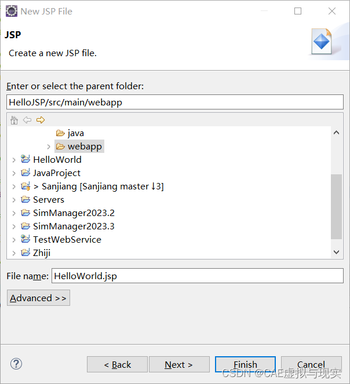
Task: Click the File name input field
Action: 197,276
